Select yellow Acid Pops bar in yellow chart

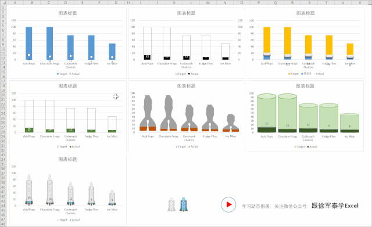point(267,40)
